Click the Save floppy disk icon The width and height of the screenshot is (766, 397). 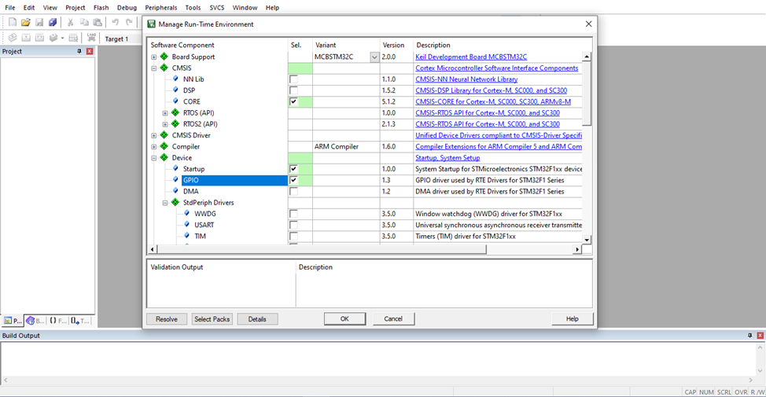click(39, 22)
